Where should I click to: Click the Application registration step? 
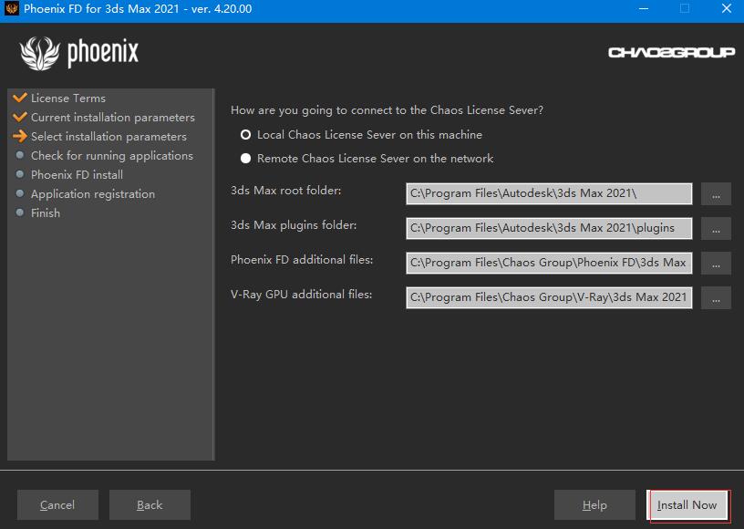93,194
